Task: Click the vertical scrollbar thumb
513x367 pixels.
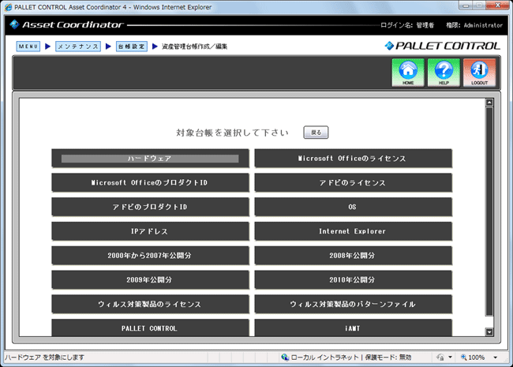Action: [489, 212]
